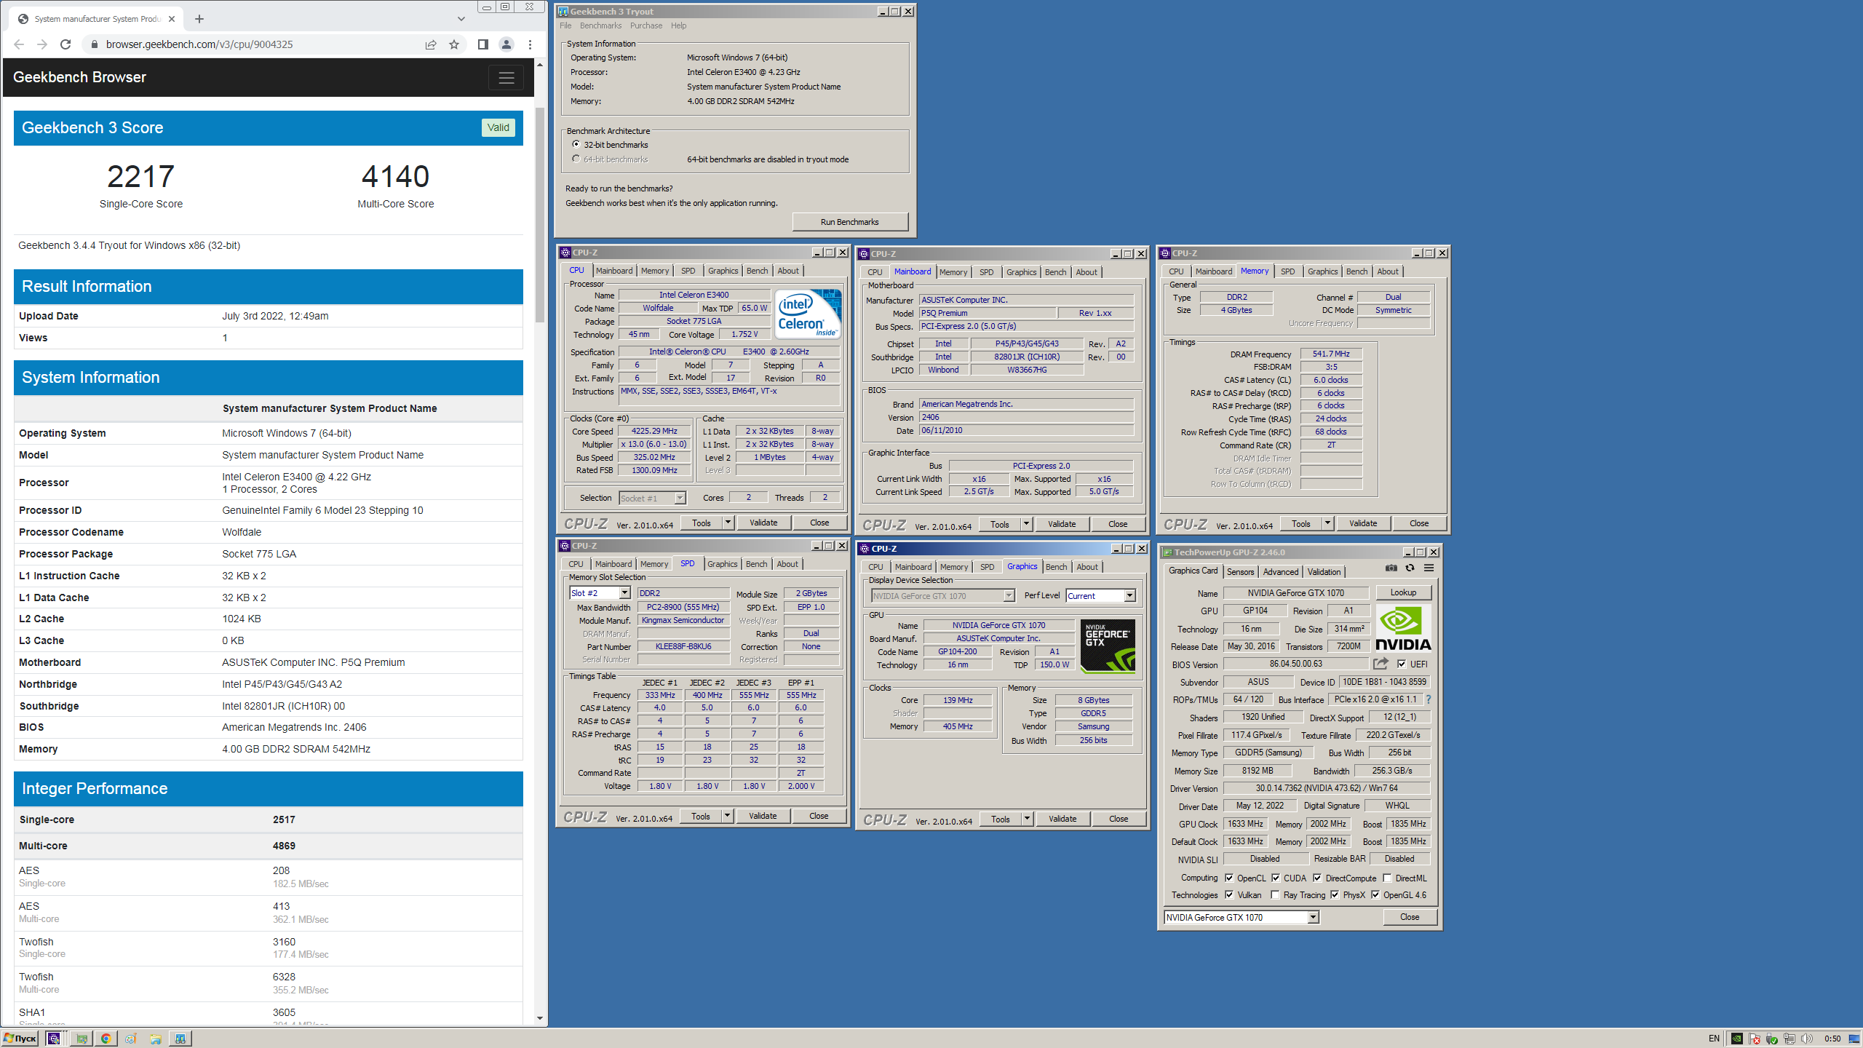The image size is (1863, 1048).
Task: Open Chrome's three-dot menu
Action: pos(530,44)
